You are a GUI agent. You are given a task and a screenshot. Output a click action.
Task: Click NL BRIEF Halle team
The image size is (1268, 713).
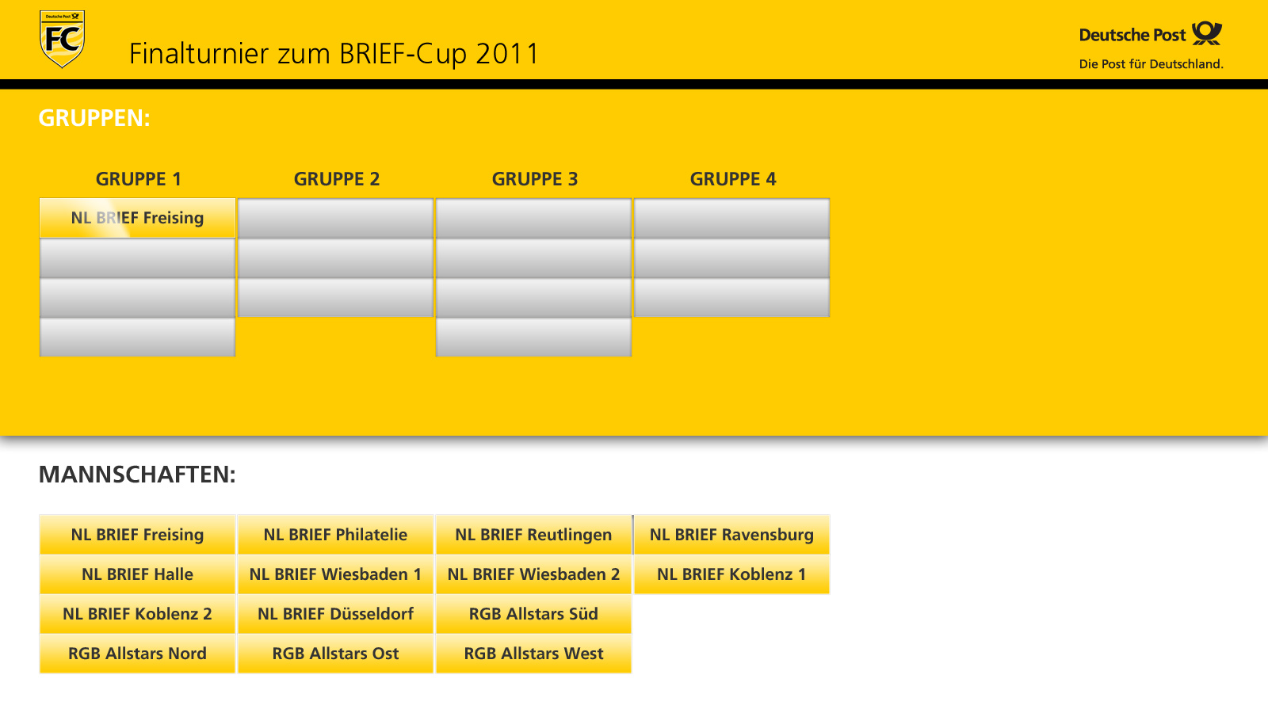[137, 574]
